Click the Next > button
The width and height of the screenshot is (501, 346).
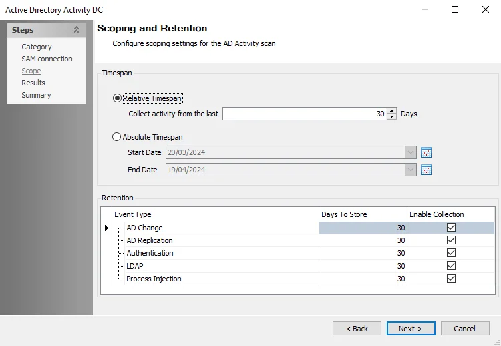411,329
